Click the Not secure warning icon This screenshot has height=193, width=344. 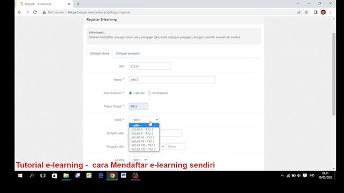pos(44,12)
